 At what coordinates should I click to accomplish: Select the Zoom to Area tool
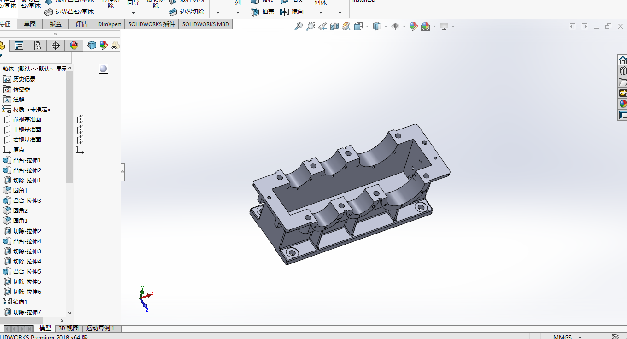tap(311, 26)
